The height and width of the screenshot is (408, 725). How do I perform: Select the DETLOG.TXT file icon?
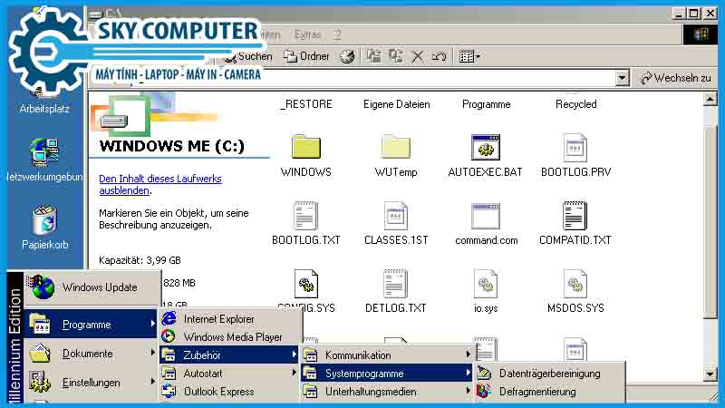click(x=396, y=284)
